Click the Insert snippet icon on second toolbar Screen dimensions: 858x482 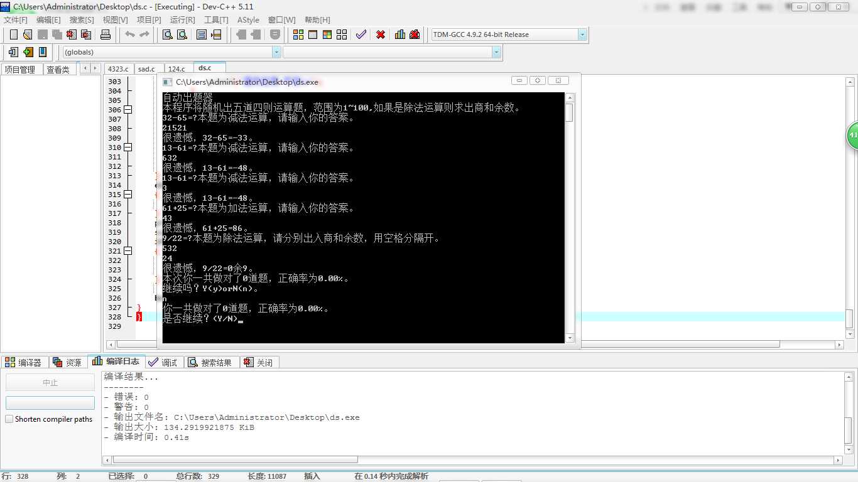13,52
